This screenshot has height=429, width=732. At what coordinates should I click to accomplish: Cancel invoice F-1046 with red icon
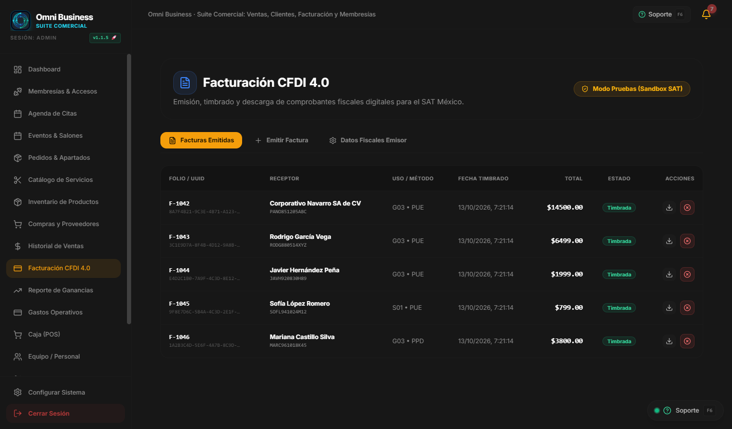pos(687,341)
